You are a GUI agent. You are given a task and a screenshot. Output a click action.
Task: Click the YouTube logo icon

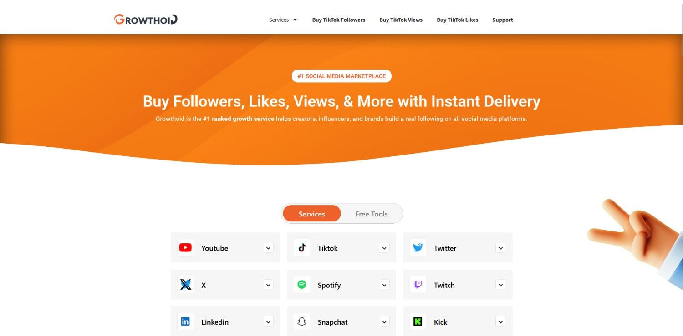[x=185, y=248]
